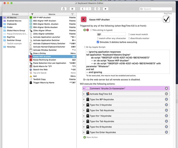This screenshot has height=148, width=178.
Task: Open gear menu for 8 Keystroke action
Action: tap(166, 127)
